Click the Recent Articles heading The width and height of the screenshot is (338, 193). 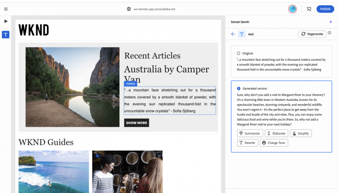[152, 56]
